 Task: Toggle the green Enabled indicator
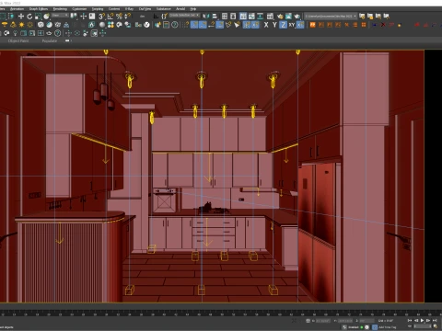362,327
